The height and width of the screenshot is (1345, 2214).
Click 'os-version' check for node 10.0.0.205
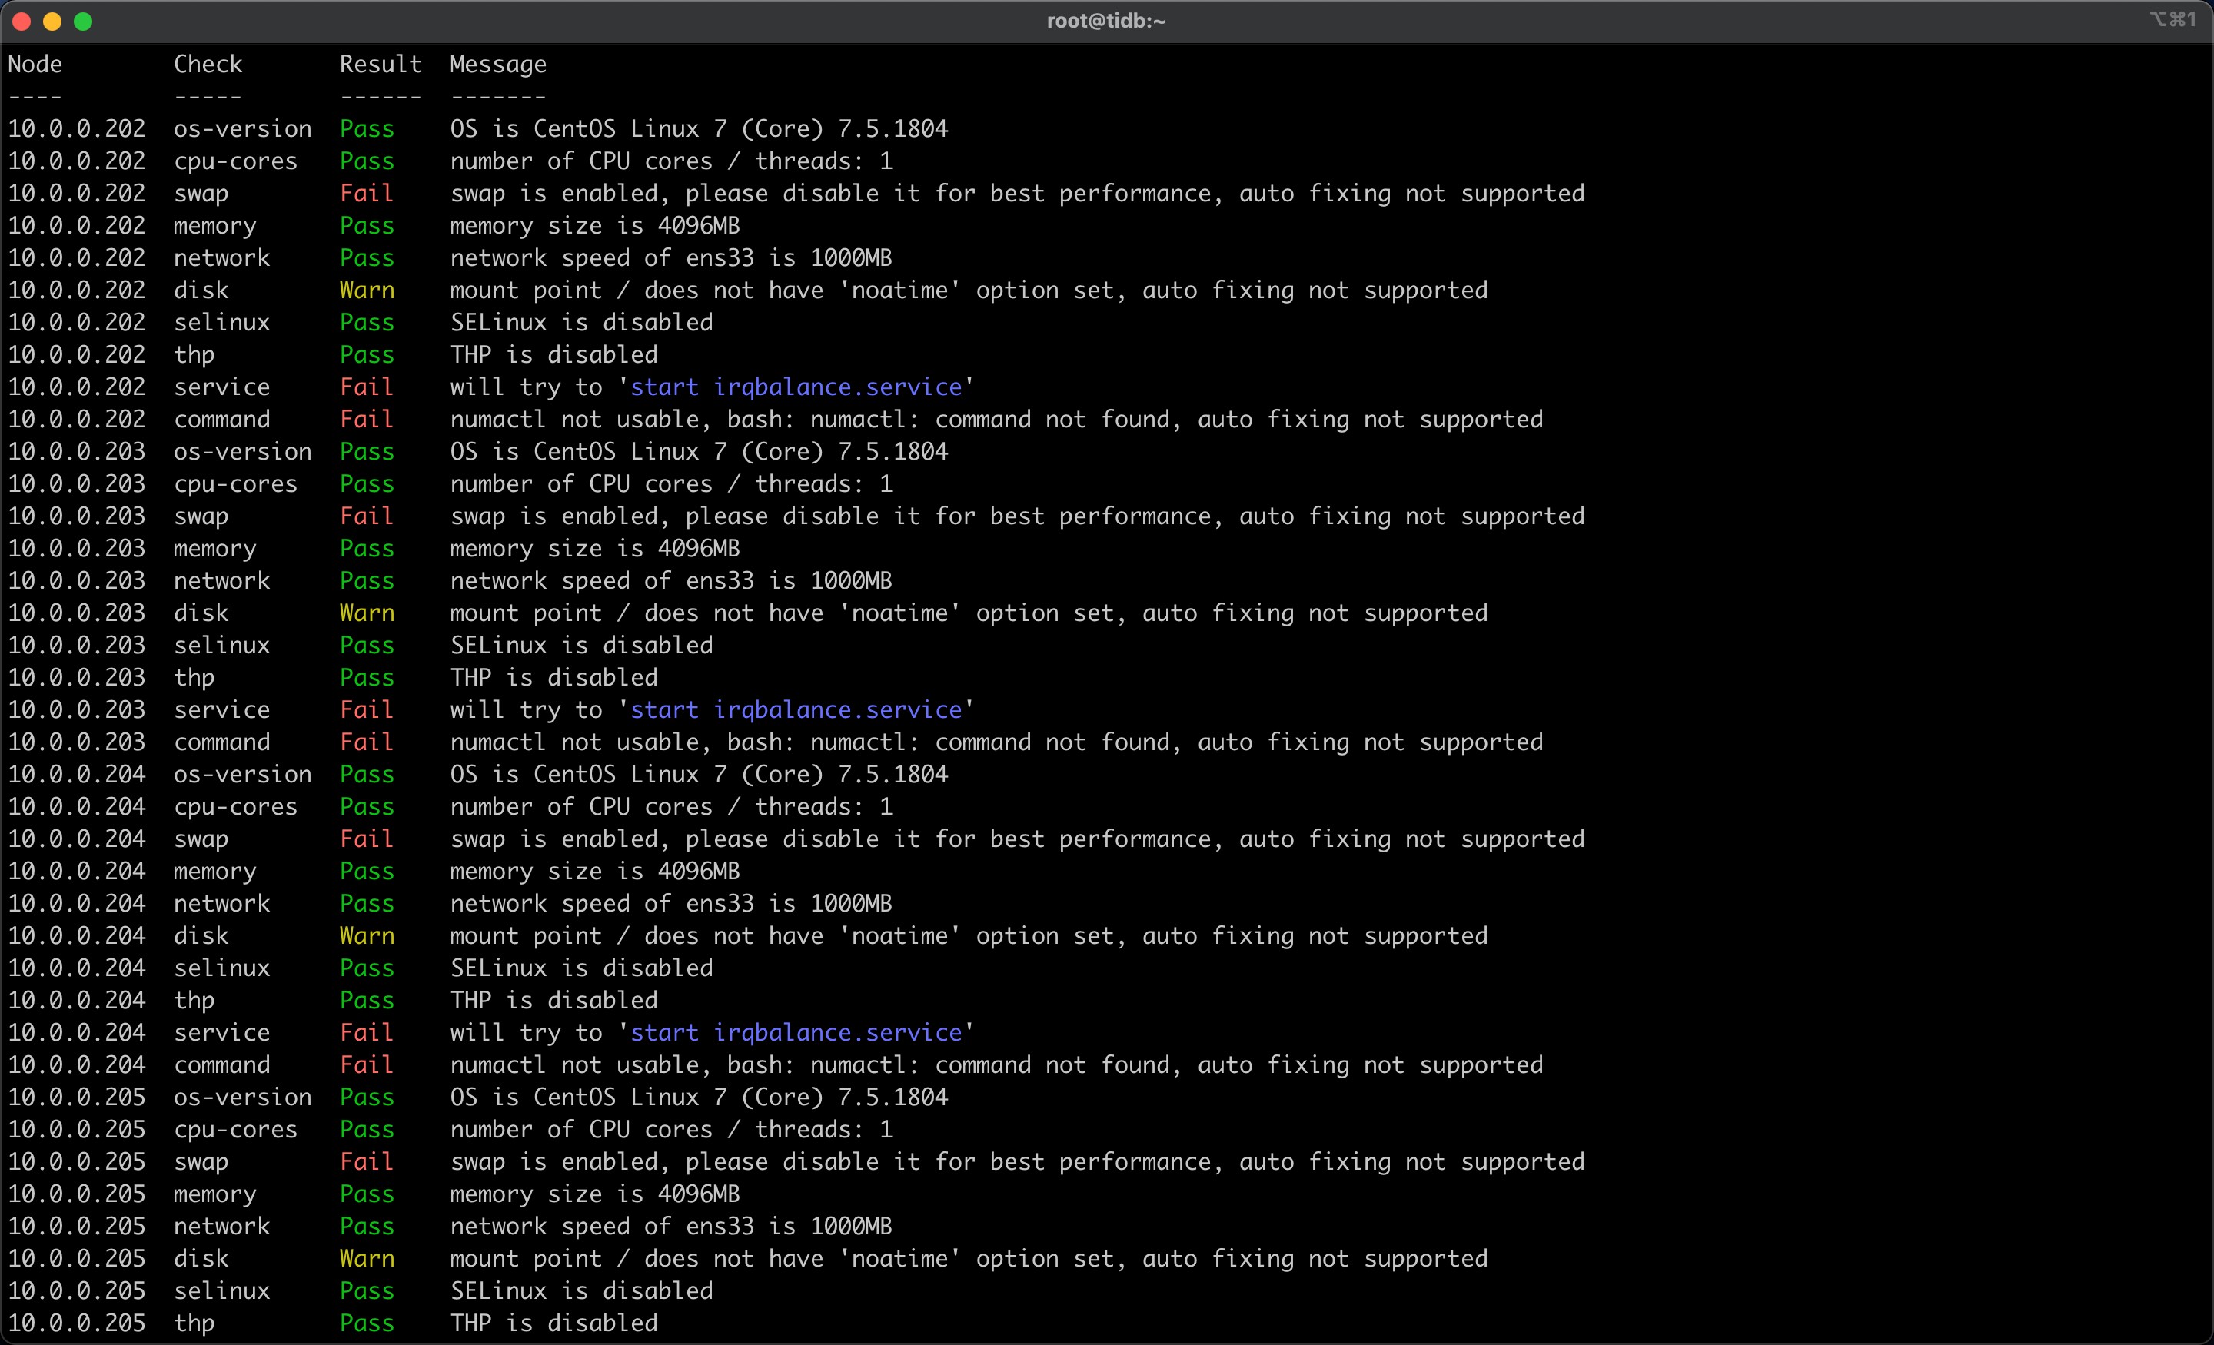pos(243,1098)
